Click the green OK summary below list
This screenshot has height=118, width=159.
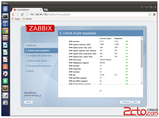(100, 91)
